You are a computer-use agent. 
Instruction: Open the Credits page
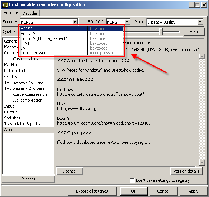point(10,77)
